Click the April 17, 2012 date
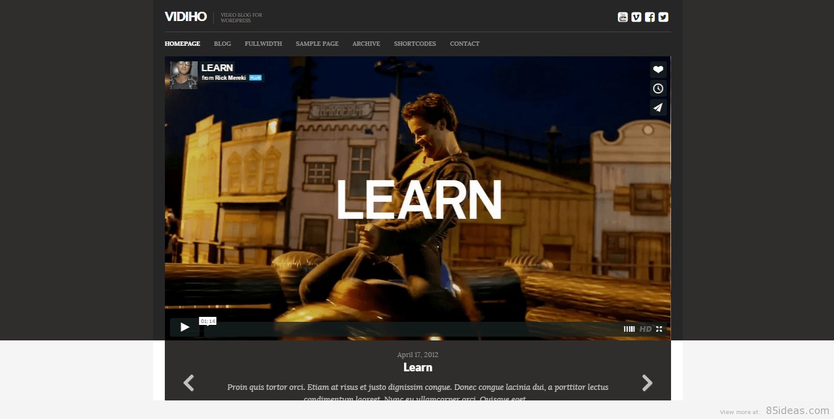Screen dimensions: 834x419 coord(418,355)
